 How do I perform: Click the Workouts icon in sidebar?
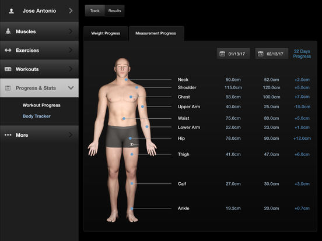pos(8,69)
